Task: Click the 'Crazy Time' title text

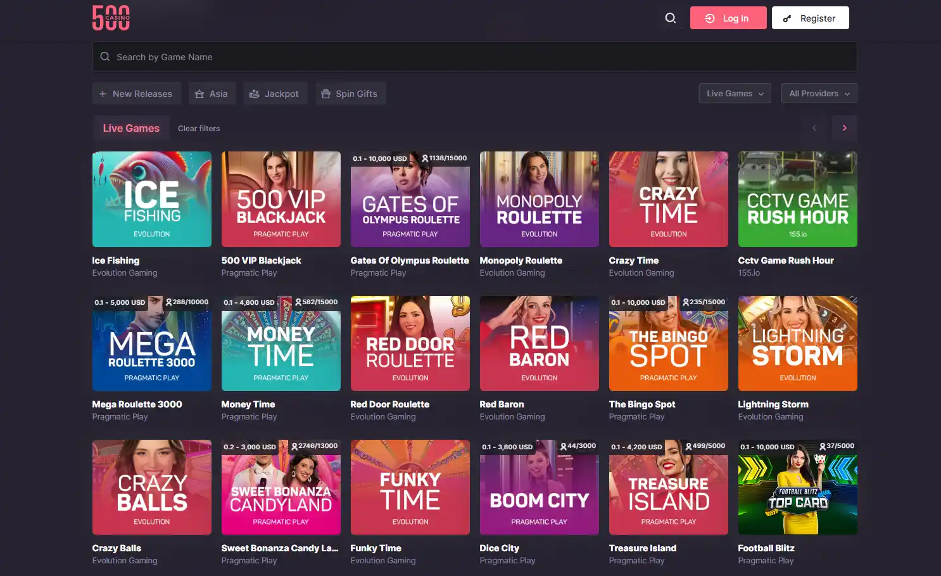Action: pos(634,260)
